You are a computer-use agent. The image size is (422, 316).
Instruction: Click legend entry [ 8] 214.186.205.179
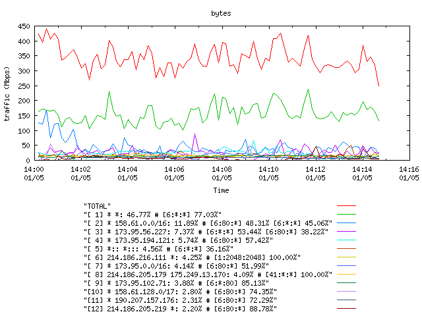[x=208, y=275]
